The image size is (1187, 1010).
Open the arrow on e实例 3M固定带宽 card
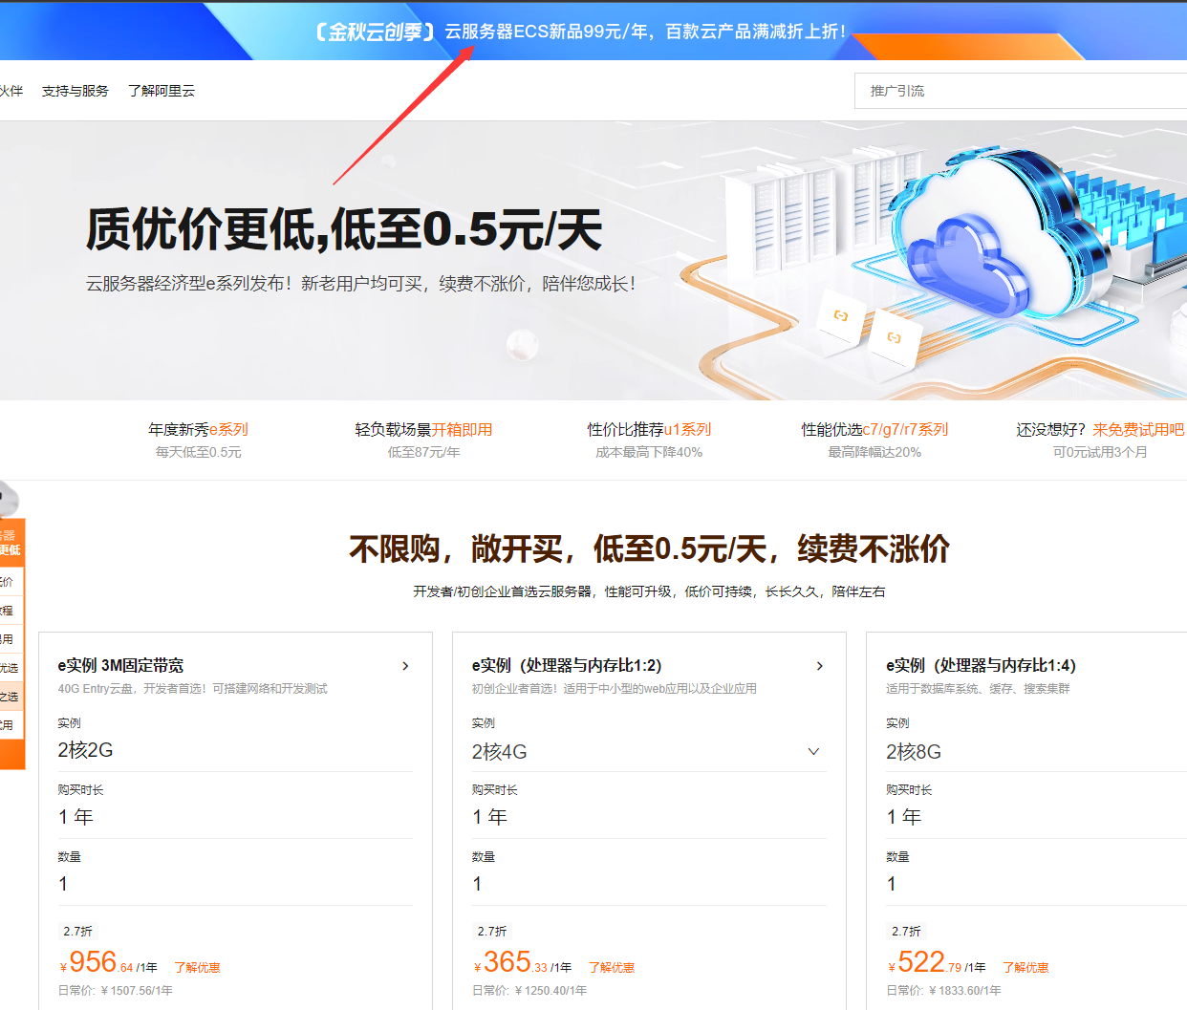(405, 666)
